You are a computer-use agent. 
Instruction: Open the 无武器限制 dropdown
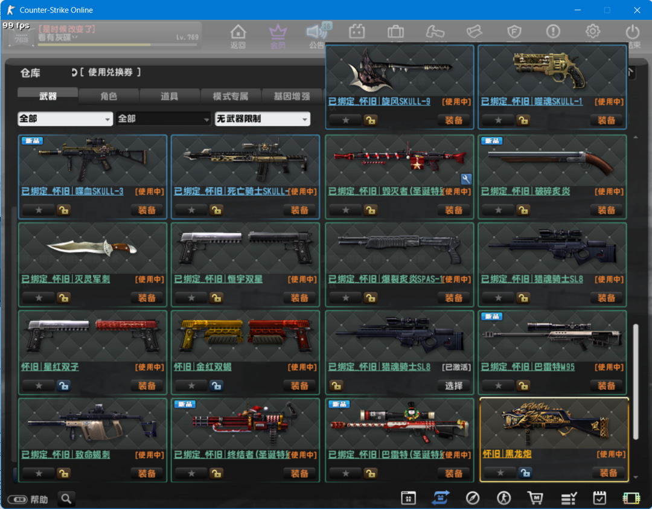click(x=263, y=119)
